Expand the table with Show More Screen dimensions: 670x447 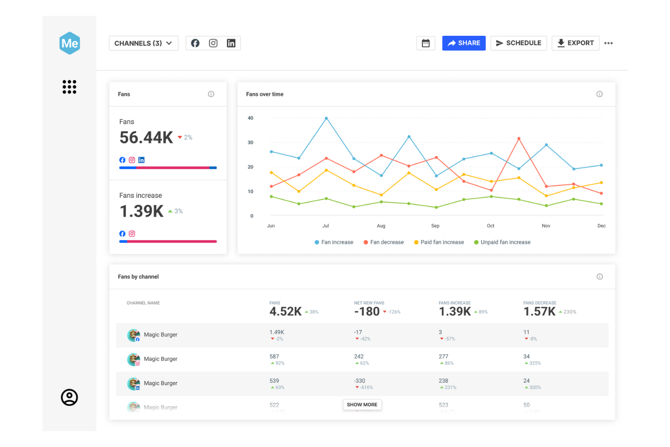[x=362, y=404]
